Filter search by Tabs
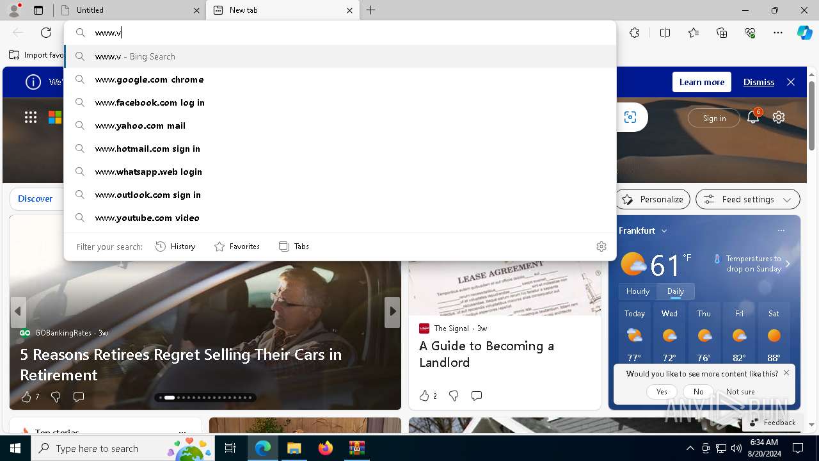819x461 pixels. click(x=294, y=247)
